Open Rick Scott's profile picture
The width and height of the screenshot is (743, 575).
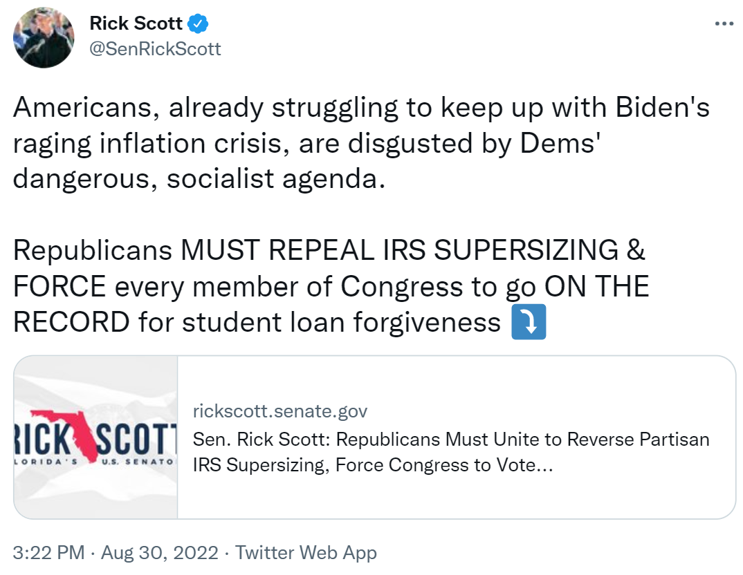tap(44, 37)
